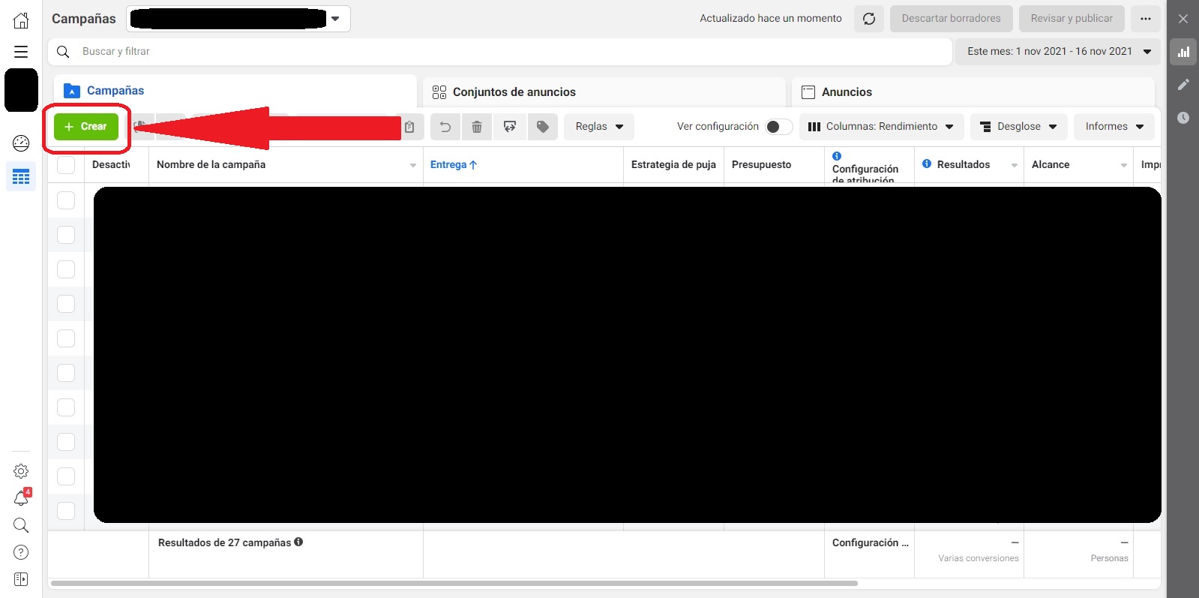Click the undo arrow icon

click(445, 127)
